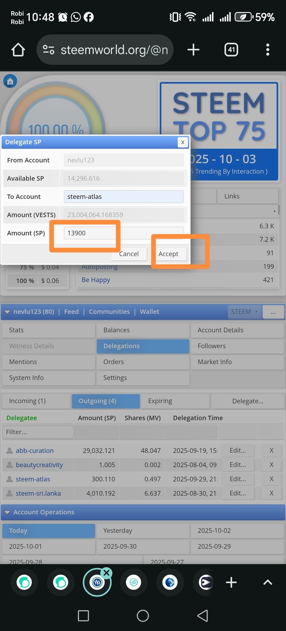This screenshot has width=286, height=631.
Task: Remove steem-atlas delegation with X
Action: point(271,479)
